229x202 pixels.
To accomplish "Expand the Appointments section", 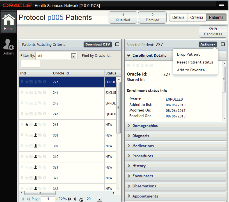I will coord(129,196).
